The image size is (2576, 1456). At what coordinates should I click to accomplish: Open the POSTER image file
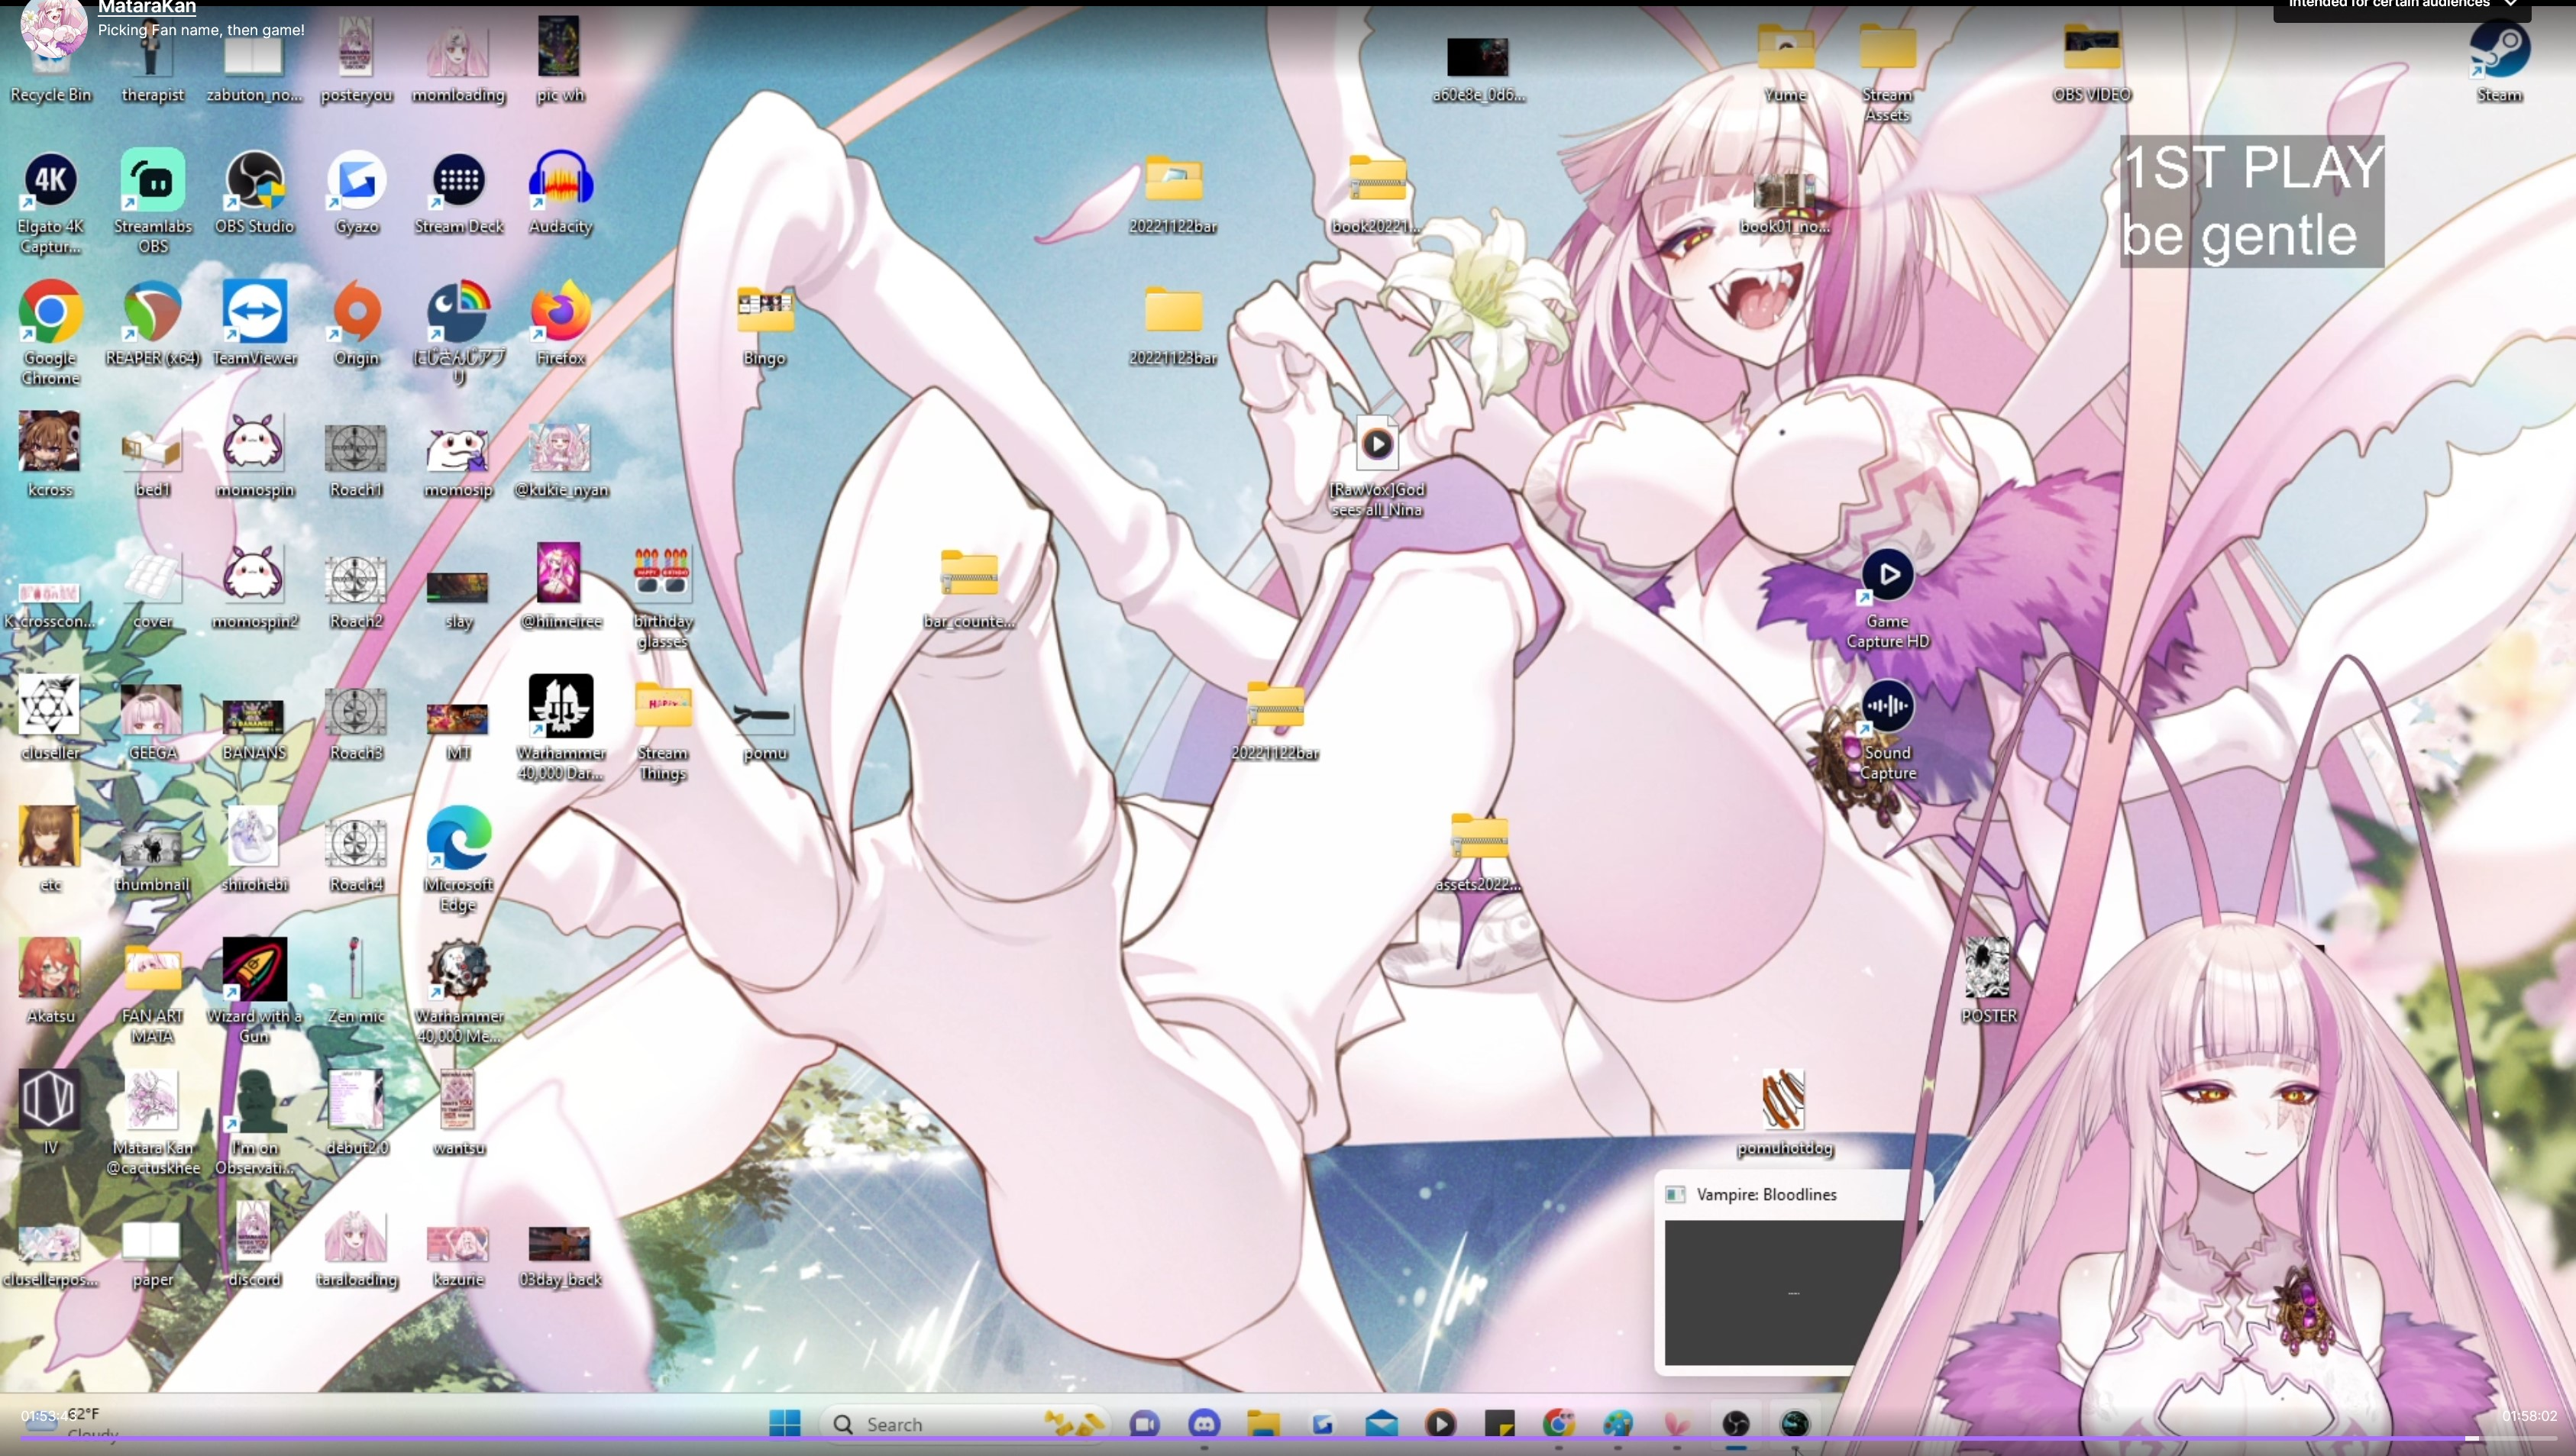[1988, 980]
